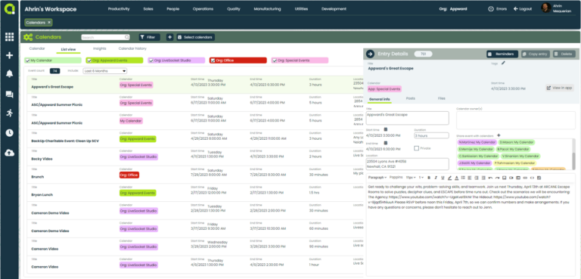This screenshot has width=581, height=279.
Task: Open the Filter dropdown button
Action: 149,37
